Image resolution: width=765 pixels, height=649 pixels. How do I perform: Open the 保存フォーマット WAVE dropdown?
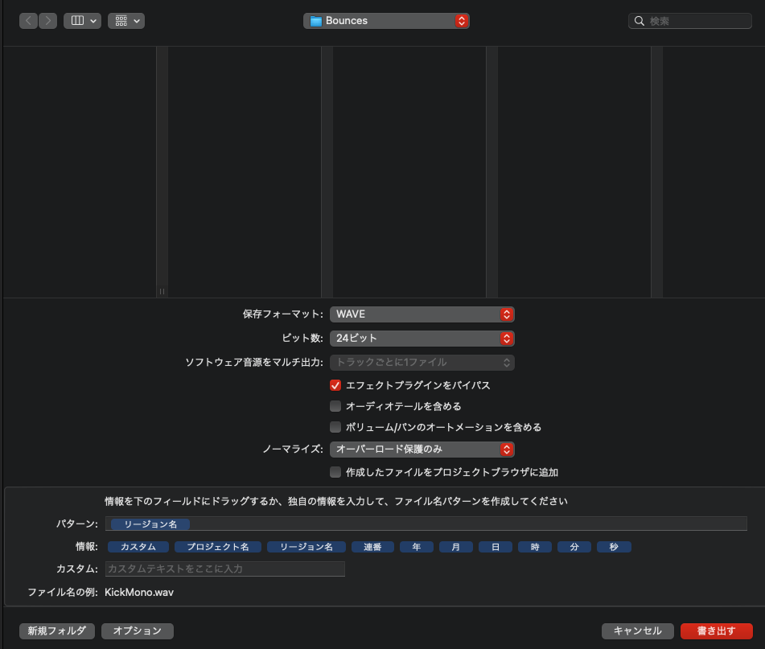pos(422,314)
